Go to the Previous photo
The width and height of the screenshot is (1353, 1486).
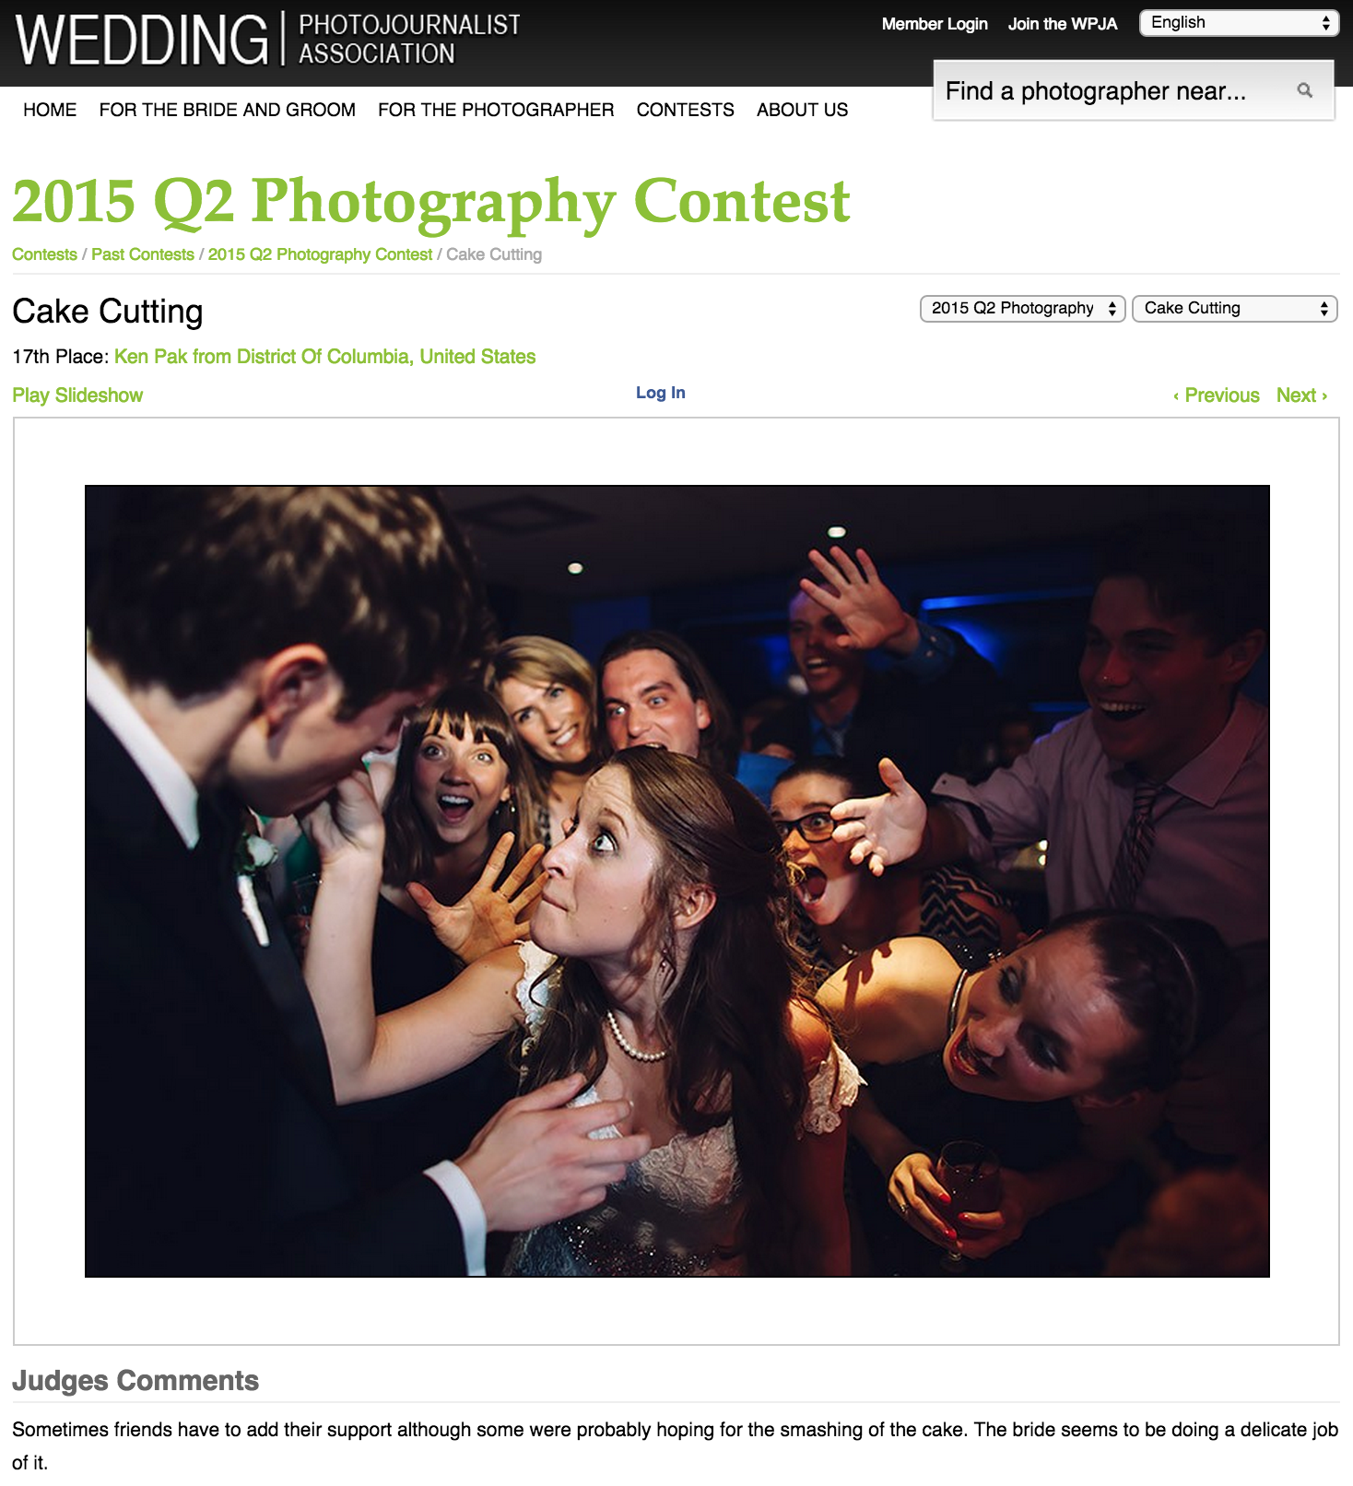(x=1217, y=395)
